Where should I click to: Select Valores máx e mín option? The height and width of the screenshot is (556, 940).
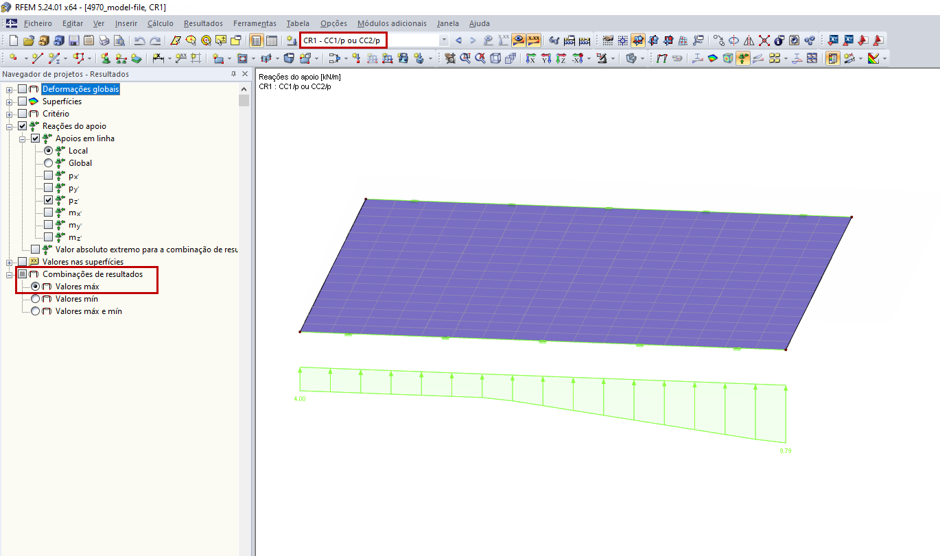point(36,311)
